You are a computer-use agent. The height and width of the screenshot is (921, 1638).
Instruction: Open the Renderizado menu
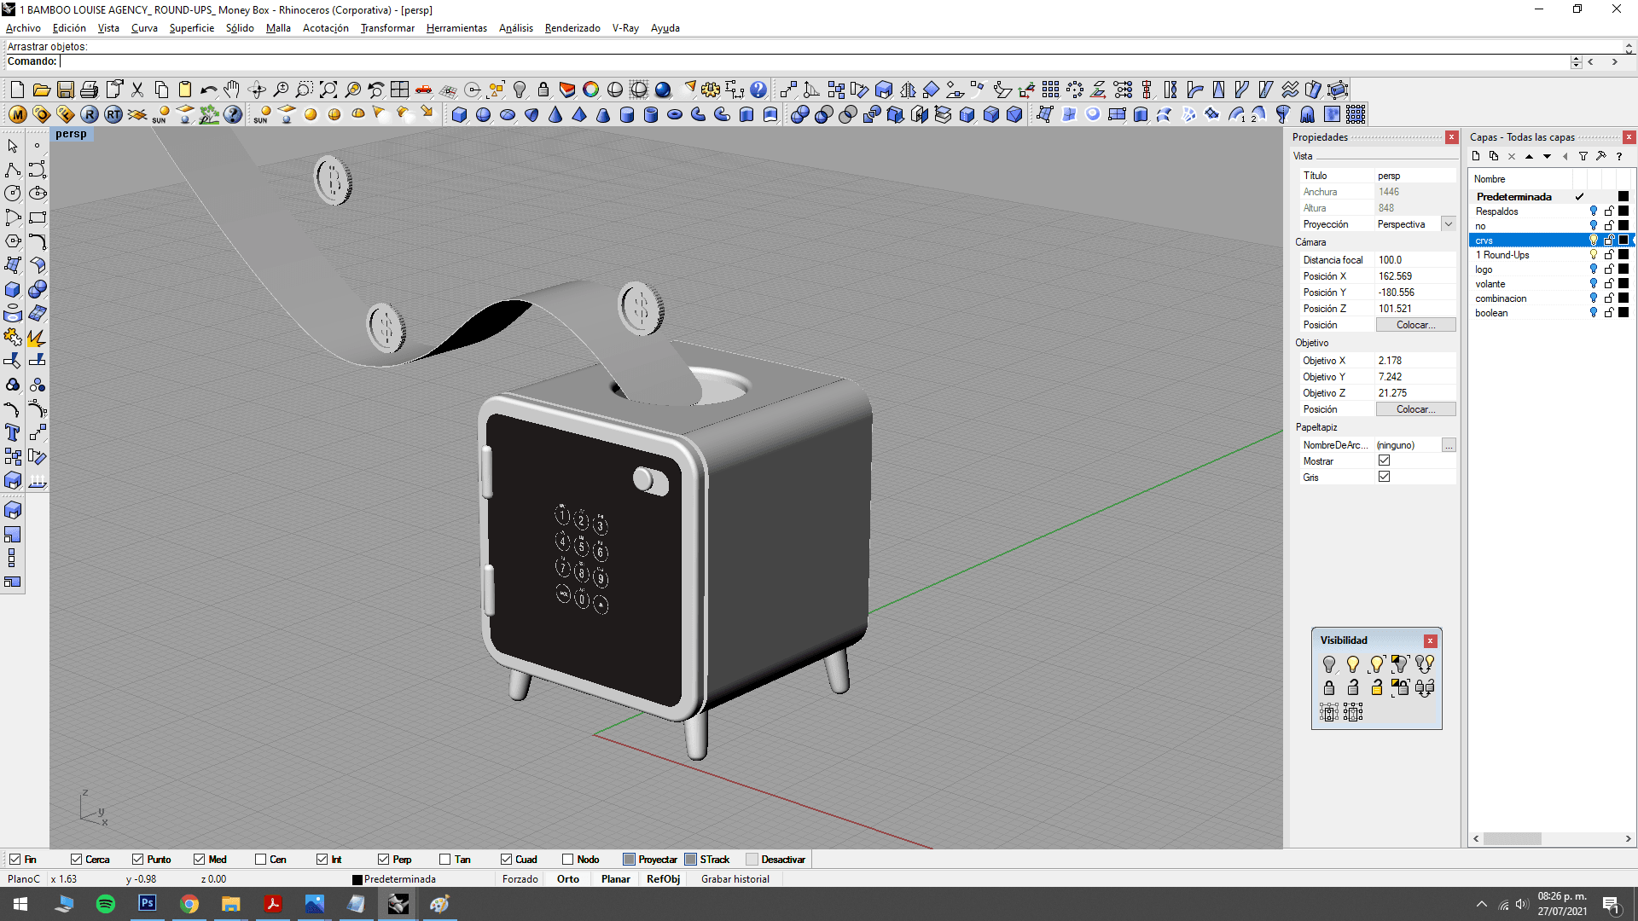[572, 28]
